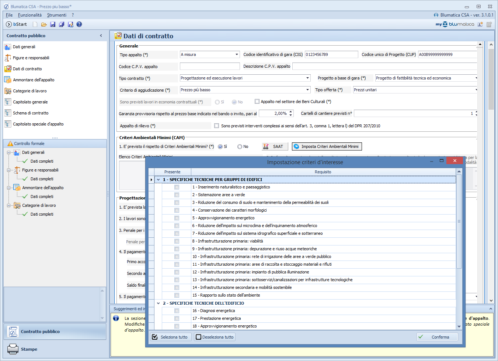Click the user document icon beside myBlumatica

[480, 24]
